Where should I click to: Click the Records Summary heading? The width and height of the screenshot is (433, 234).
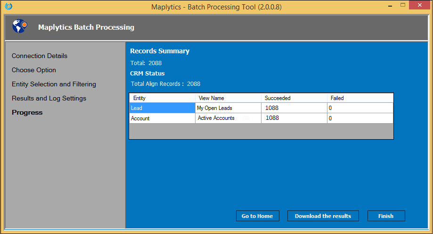coord(160,51)
